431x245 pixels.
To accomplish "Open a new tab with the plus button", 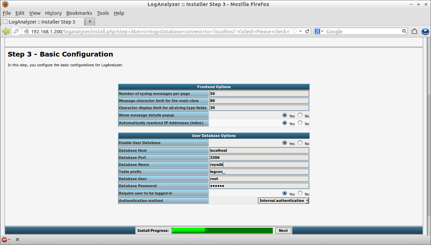I will pyautogui.click(x=90, y=22).
